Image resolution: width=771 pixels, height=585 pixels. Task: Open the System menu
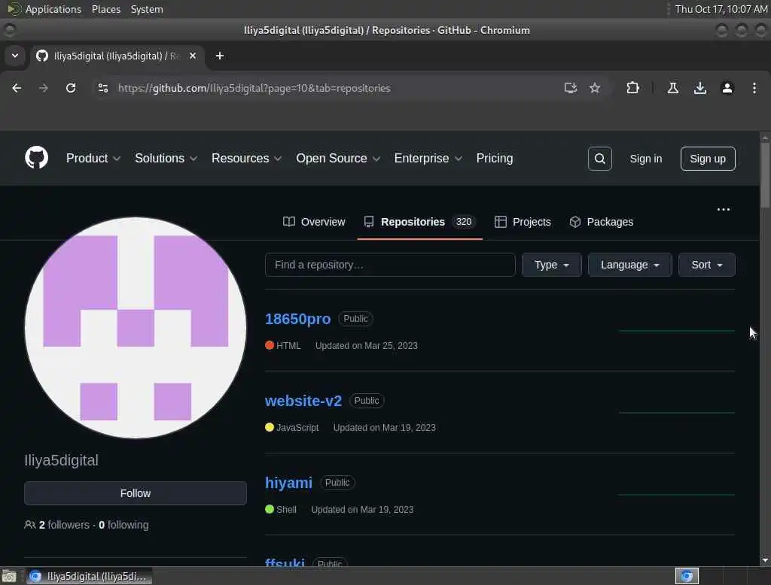point(147,9)
